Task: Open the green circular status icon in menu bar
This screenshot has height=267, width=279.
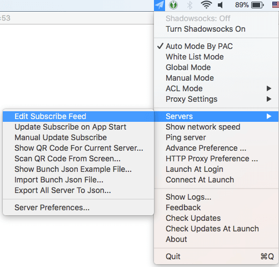Action: (173, 5)
